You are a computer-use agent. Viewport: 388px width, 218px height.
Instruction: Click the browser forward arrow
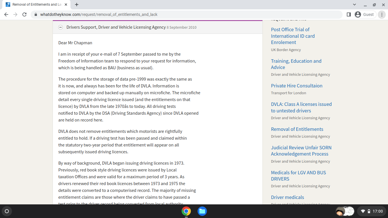(15, 14)
